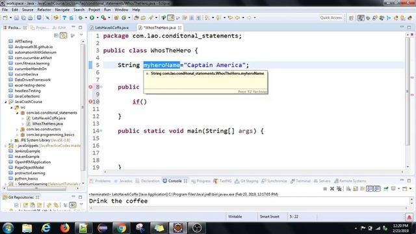Open Firefox from the Windows taskbar

pyautogui.click(x=64, y=228)
